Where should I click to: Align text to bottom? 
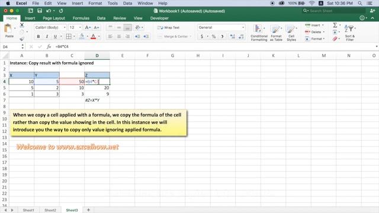click(x=127, y=28)
